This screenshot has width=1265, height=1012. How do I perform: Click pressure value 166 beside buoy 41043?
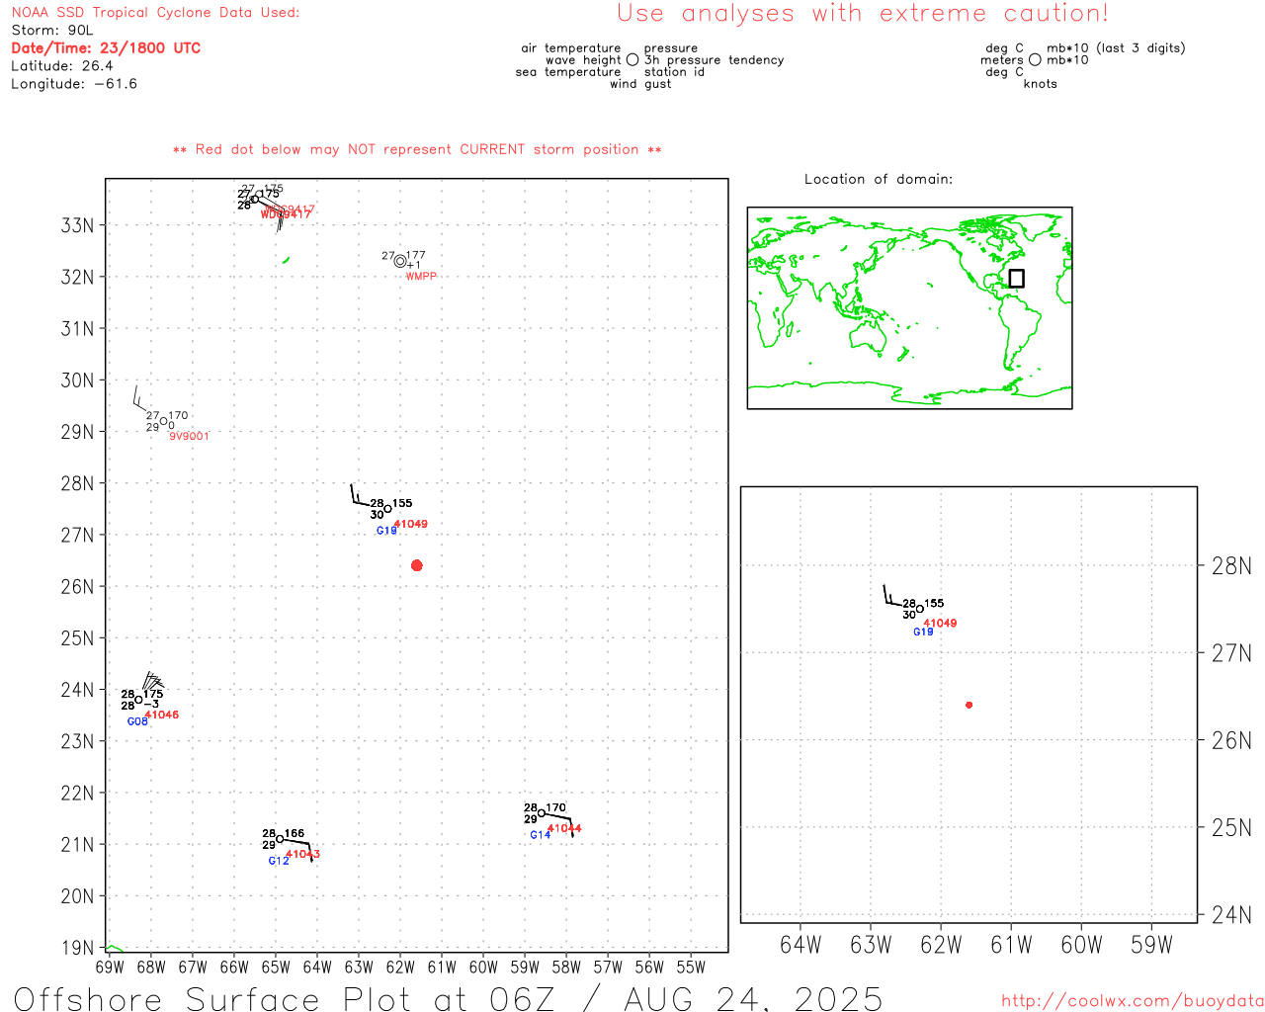[295, 833]
